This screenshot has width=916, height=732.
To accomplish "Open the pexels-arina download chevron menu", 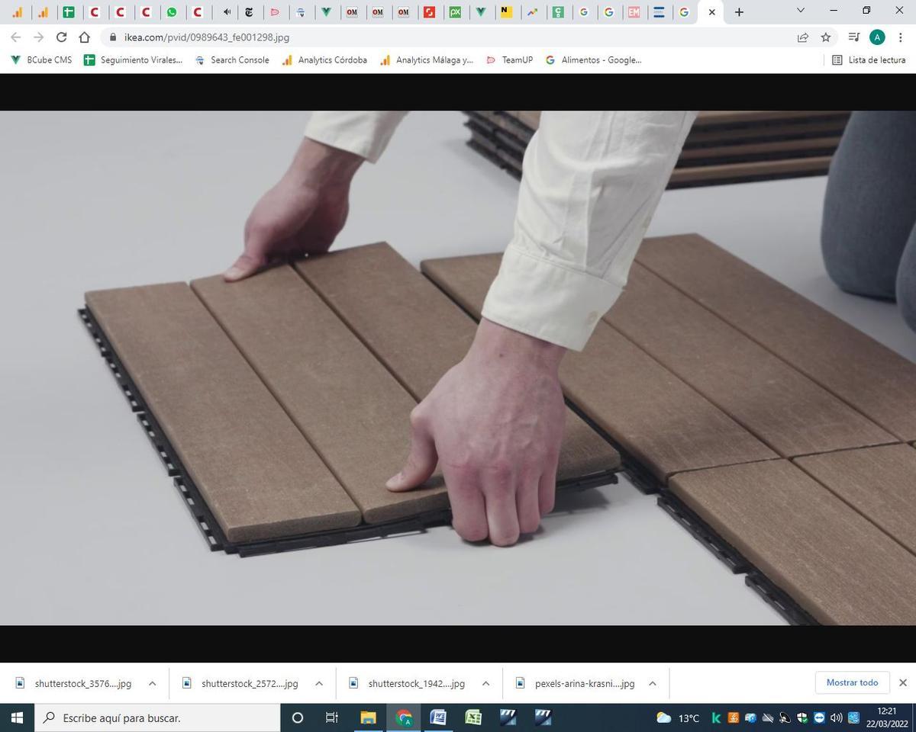I will click(652, 683).
